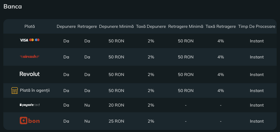280x132 pixels.
Task: Click Instant in the paysafecard row
Action: 257,105
